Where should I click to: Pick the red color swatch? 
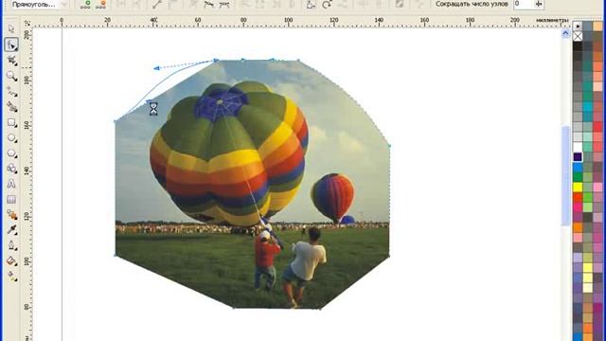point(578,197)
